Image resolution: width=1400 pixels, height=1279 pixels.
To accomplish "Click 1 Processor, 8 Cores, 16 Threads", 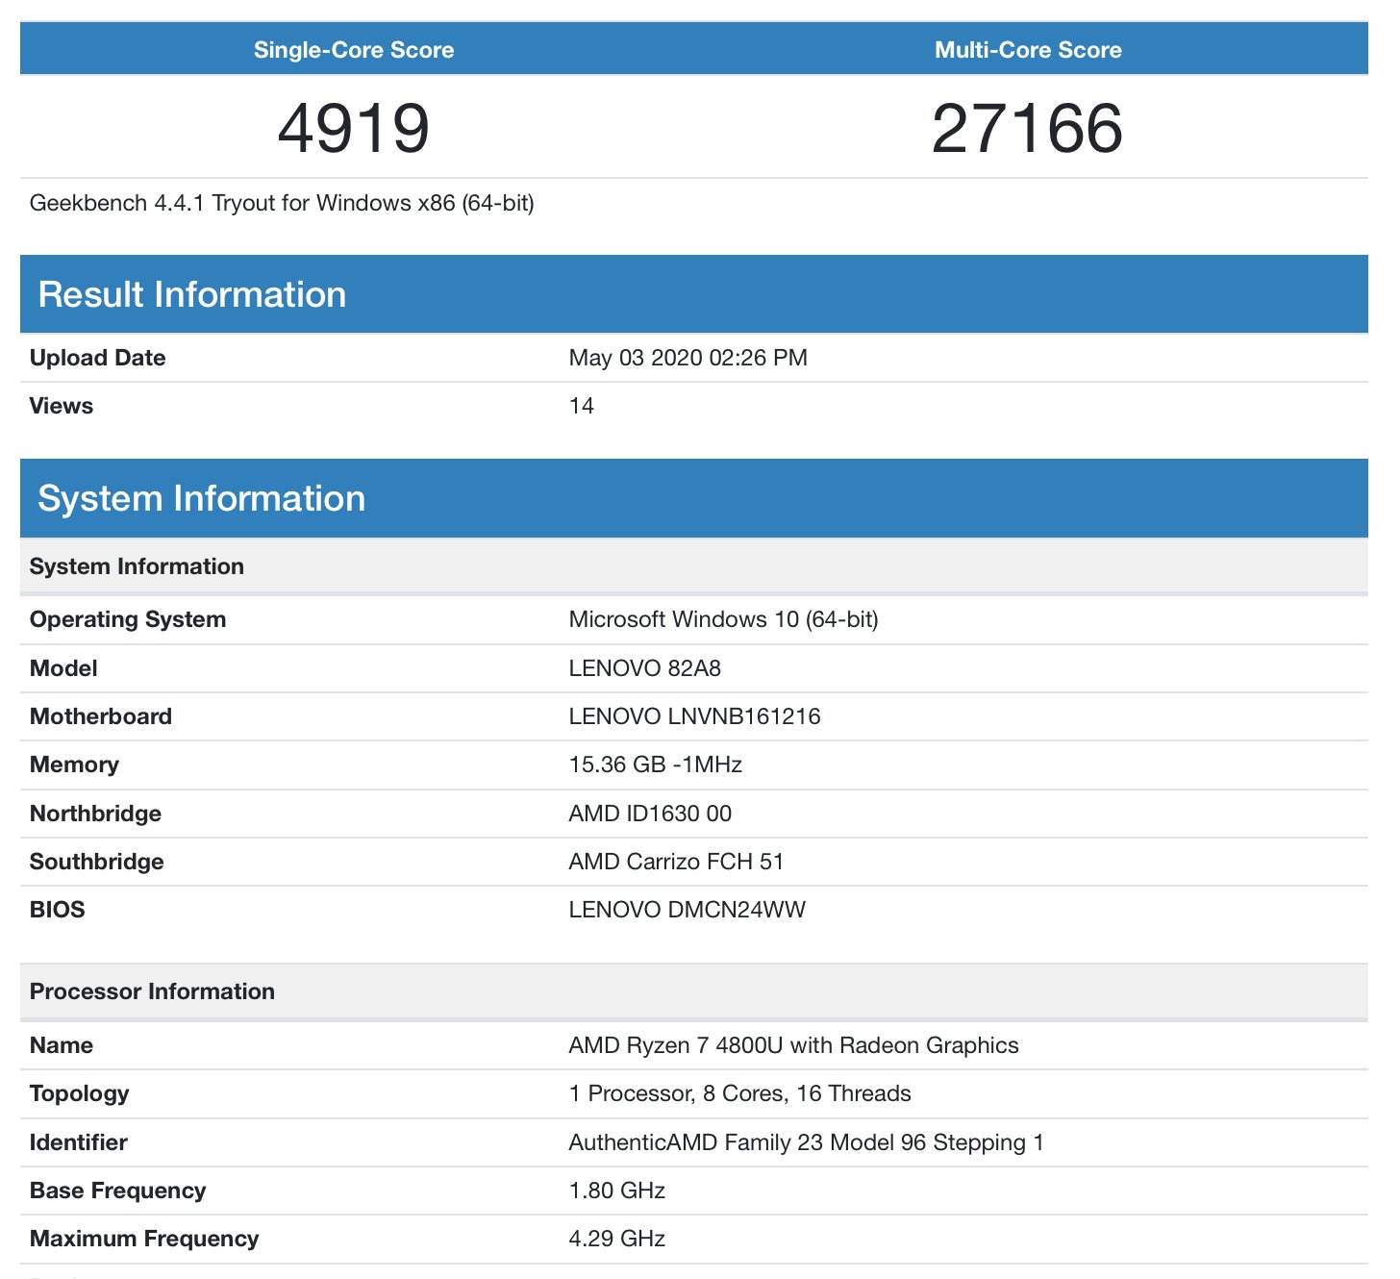I will pos(739,1093).
